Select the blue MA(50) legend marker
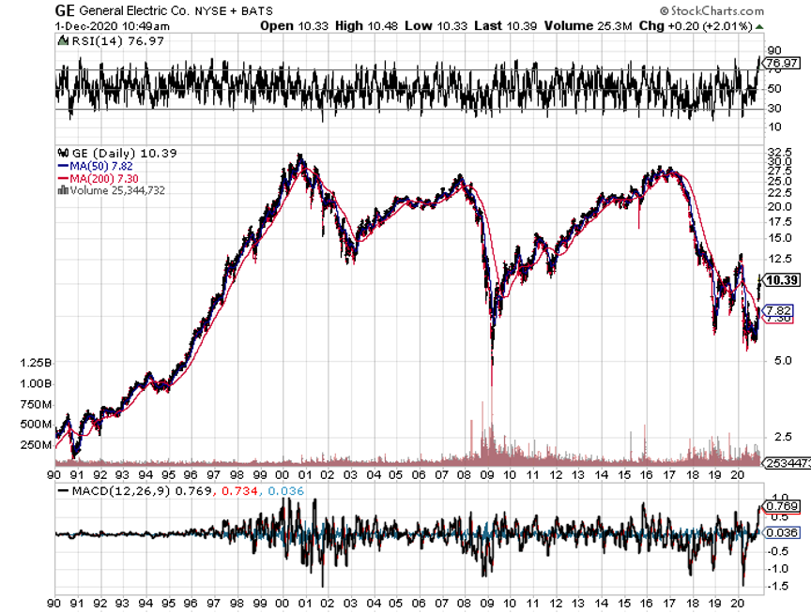The height and width of the screenshot is (613, 811). [x=62, y=166]
